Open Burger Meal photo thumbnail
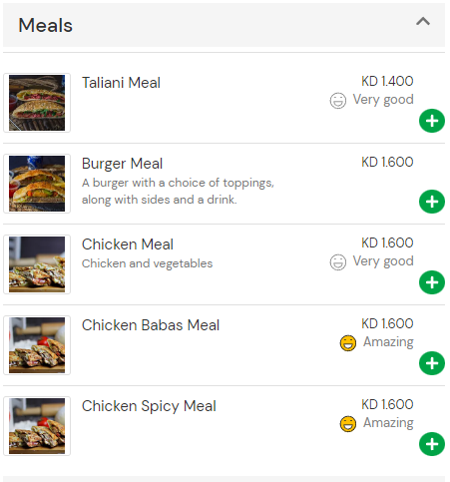The height and width of the screenshot is (482, 450). [37, 184]
